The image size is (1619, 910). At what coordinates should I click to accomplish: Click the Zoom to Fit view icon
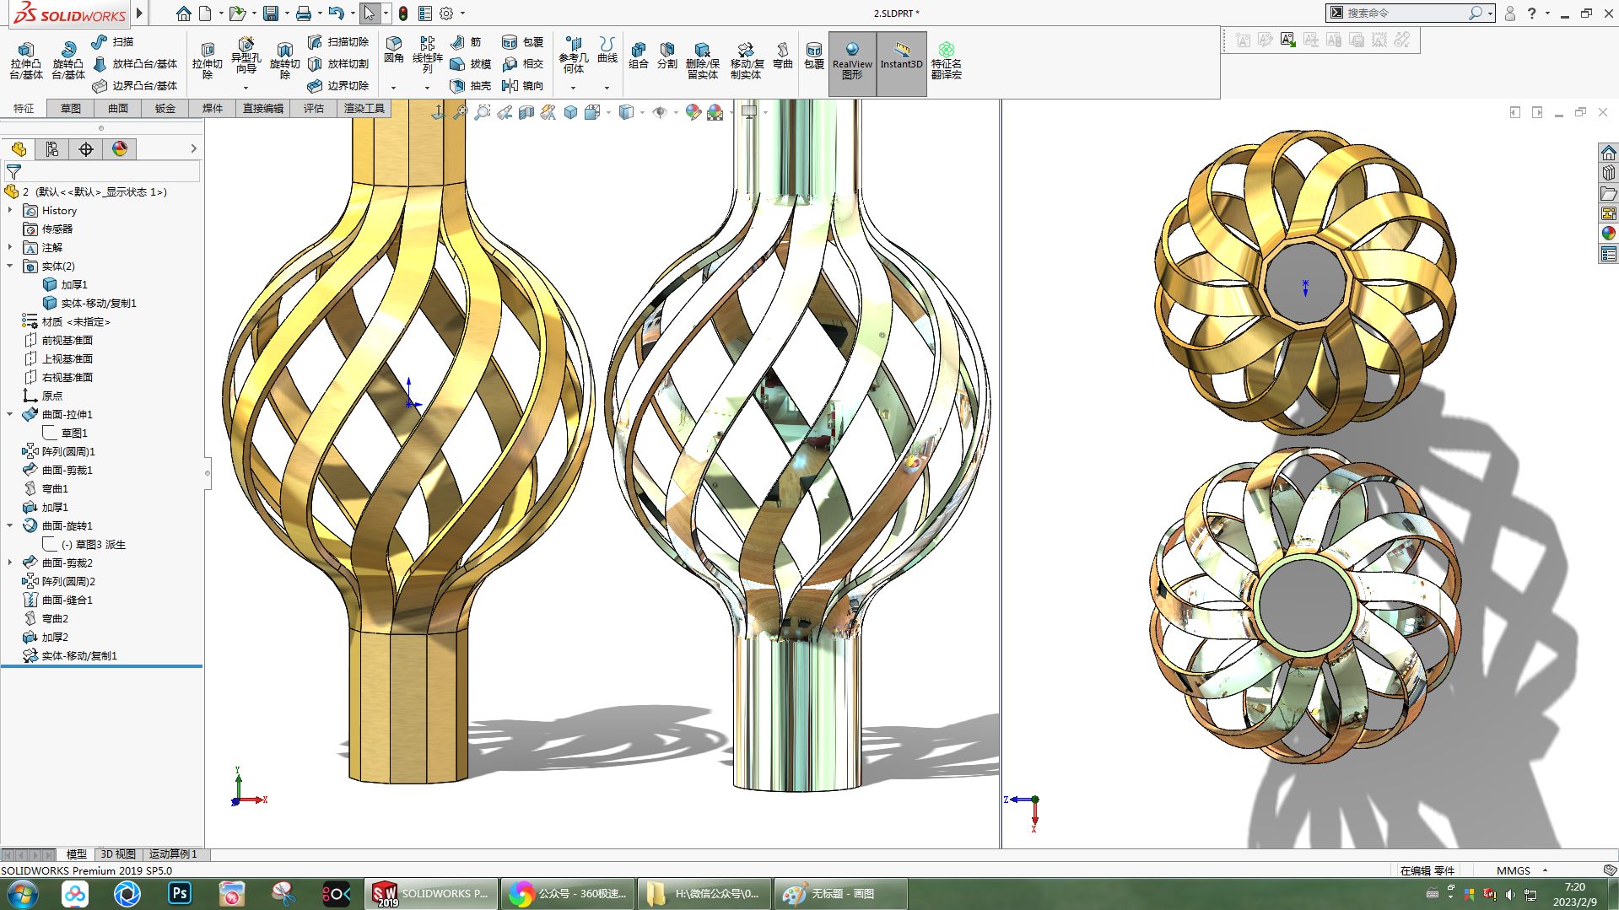pos(460,112)
